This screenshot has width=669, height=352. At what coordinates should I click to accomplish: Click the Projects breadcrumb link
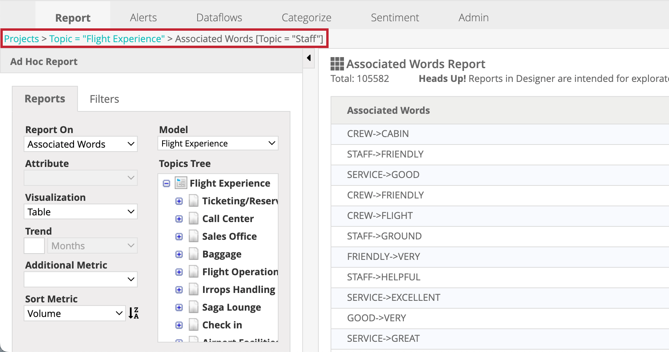(22, 39)
